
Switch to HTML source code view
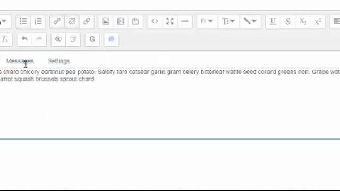pyautogui.click(x=155, y=21)
